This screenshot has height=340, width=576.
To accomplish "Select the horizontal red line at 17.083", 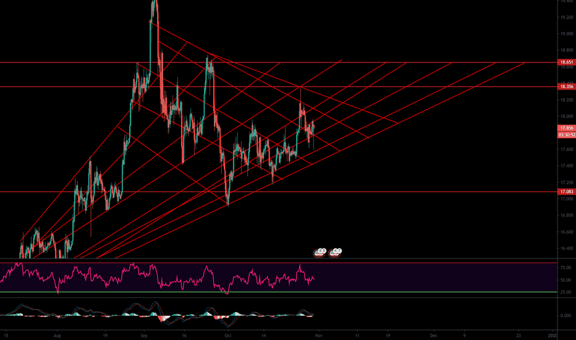I will coord(279,192).
